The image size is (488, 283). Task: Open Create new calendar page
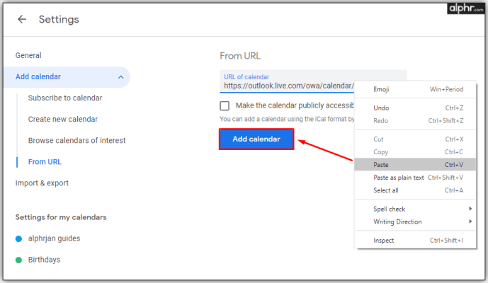[63, 119]
